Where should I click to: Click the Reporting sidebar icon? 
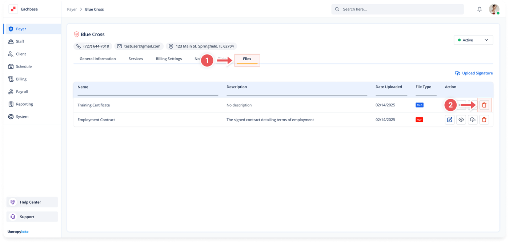(11, 104)
